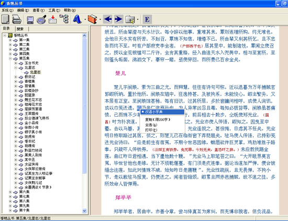
Task: Click the orange book icon in the toolbar
Action: pos(93,19)
